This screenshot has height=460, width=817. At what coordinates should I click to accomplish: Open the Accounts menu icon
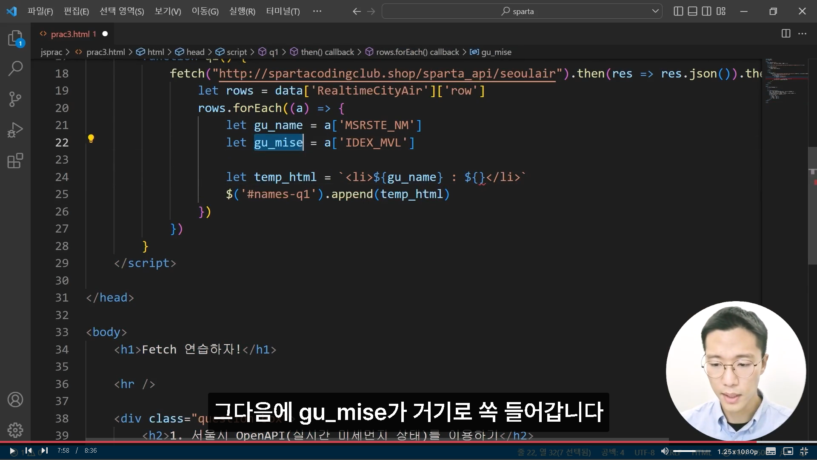click(15, 400)
